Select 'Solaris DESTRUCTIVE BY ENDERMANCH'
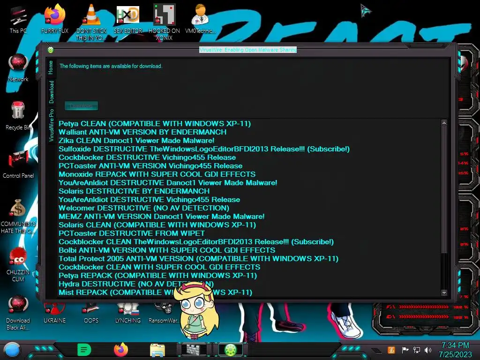The width and height of the screenshot is (480, 360). point(134,191)
